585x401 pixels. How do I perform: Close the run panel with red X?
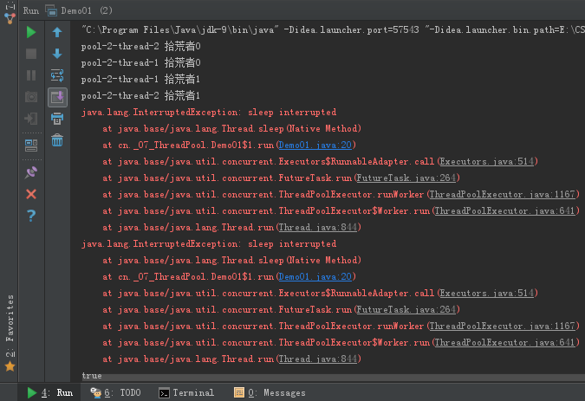pyautogui.click(x=31, y=193)
